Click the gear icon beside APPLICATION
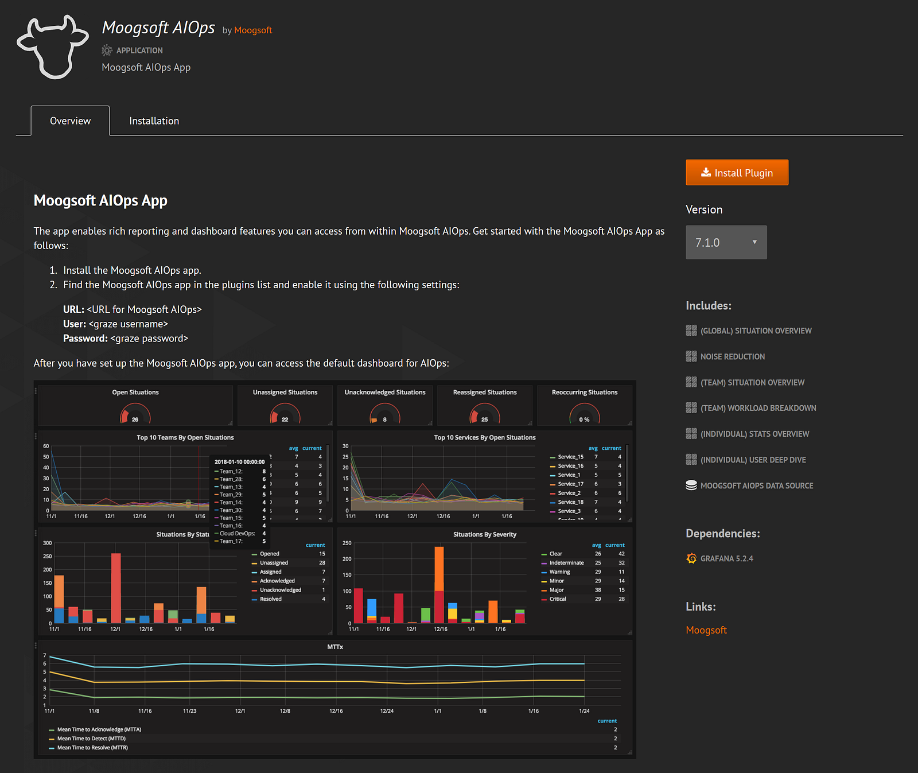 click(107, 51)
